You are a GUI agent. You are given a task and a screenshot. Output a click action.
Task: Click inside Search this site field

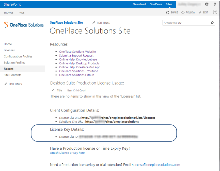pyautogui.click(x=186, y=23)
